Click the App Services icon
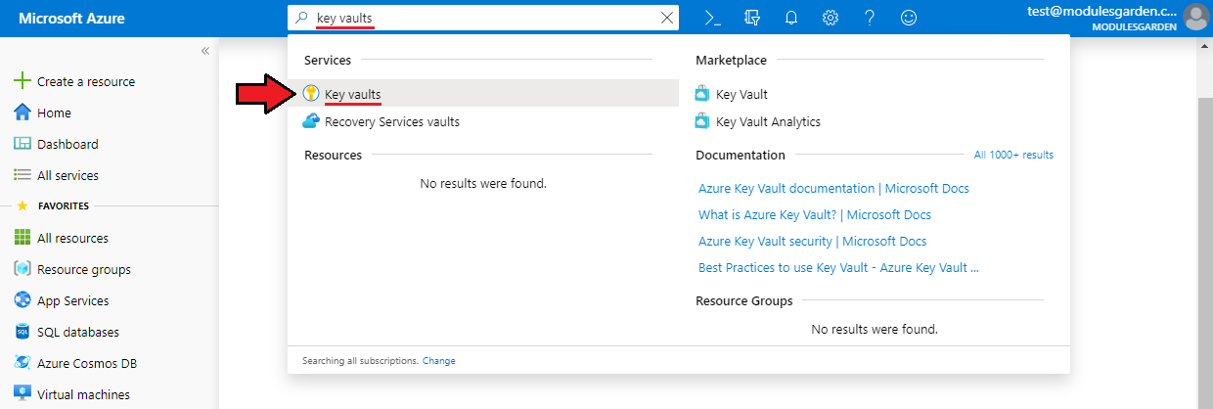This screenshot has height=409, width=1213. pyautogui.click(x=22, y=300)
